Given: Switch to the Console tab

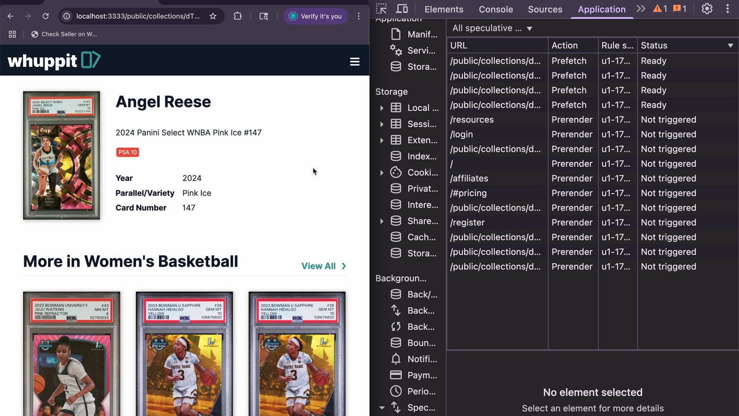Looking at the screenshot, I should pos(496,9).
